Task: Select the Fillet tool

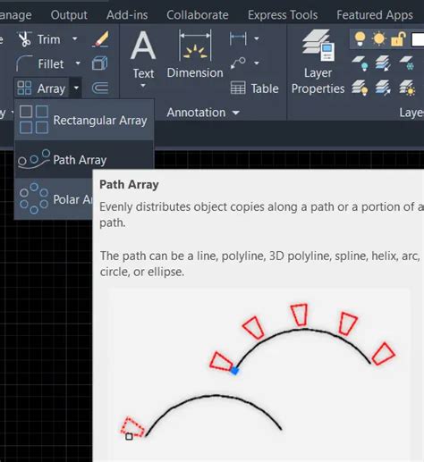Action: (x=40, y=63)
